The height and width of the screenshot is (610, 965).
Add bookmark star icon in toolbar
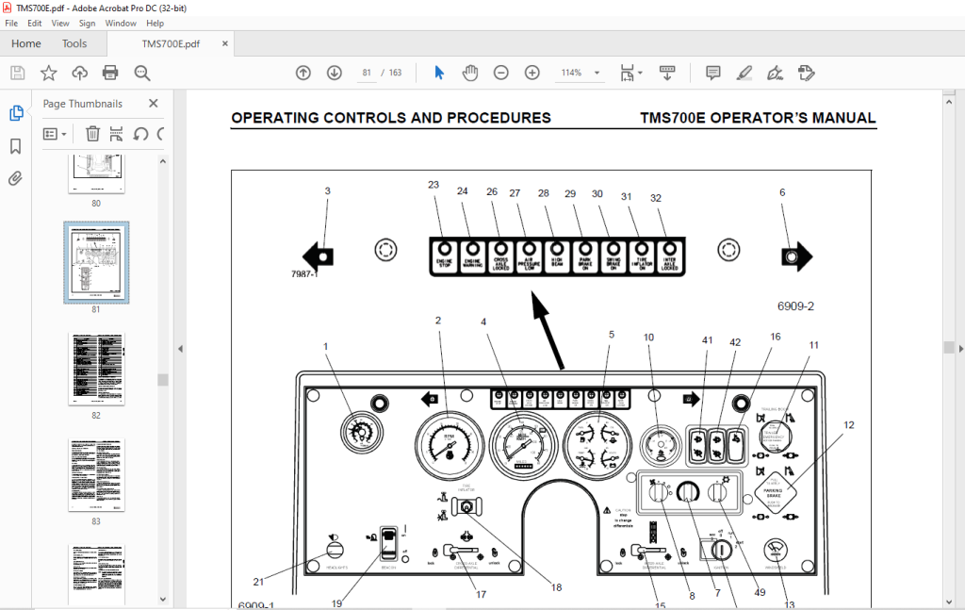(49, 74)
